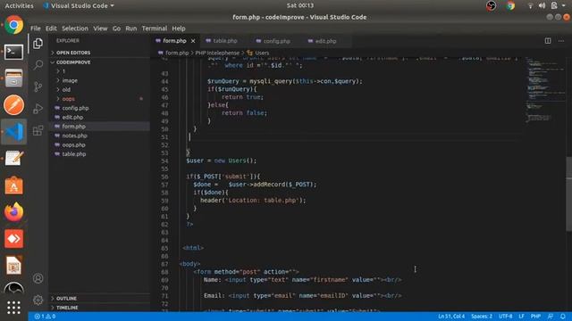Launch Firefox from the dock
This screenshot has height=321, width=572.
(14, 212)
